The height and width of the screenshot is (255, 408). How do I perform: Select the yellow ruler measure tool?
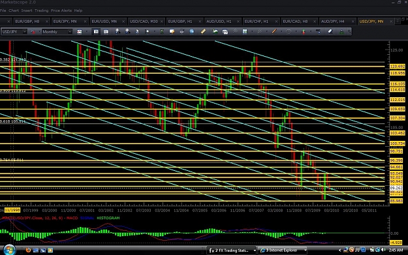coord(203,31)
